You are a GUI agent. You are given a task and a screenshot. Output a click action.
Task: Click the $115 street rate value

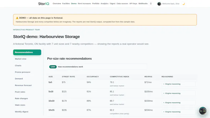pos(64,92)
